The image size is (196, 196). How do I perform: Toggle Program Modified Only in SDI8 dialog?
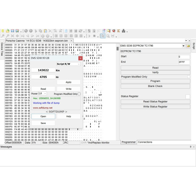pyautogui.click(x=79, y=94)
